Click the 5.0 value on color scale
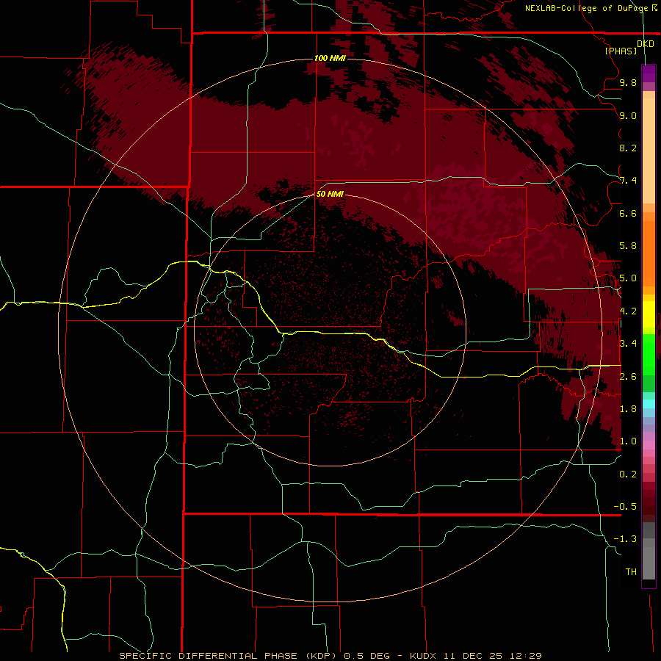This screenshot has width=661, height=661. coord(628,278)
